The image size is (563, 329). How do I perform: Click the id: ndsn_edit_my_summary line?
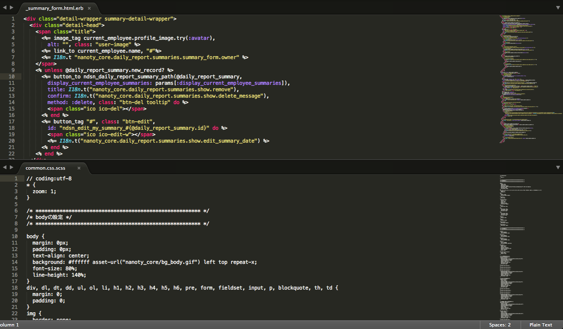tap(137, 128)
